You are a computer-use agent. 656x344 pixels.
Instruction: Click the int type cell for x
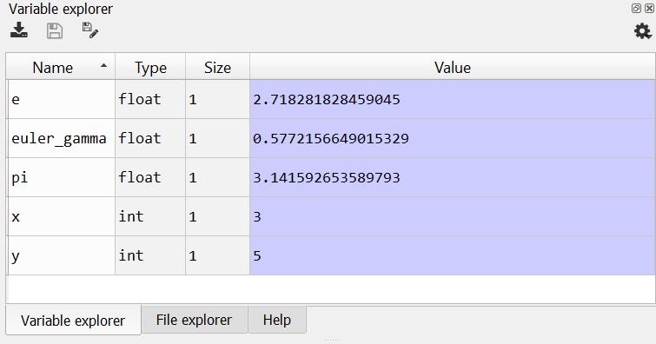pos(150,216)
